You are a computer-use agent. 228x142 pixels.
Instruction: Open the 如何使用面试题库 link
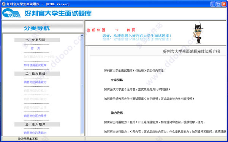tap(35, 65)
